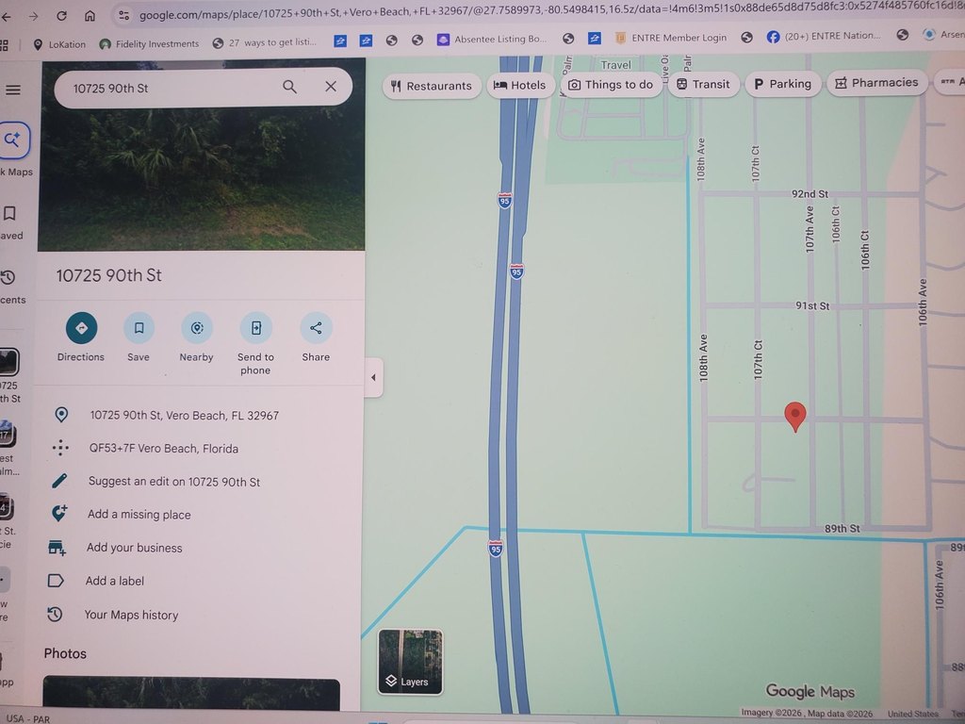
Task: Click the blue Directions icon
Action: (81, 328)
